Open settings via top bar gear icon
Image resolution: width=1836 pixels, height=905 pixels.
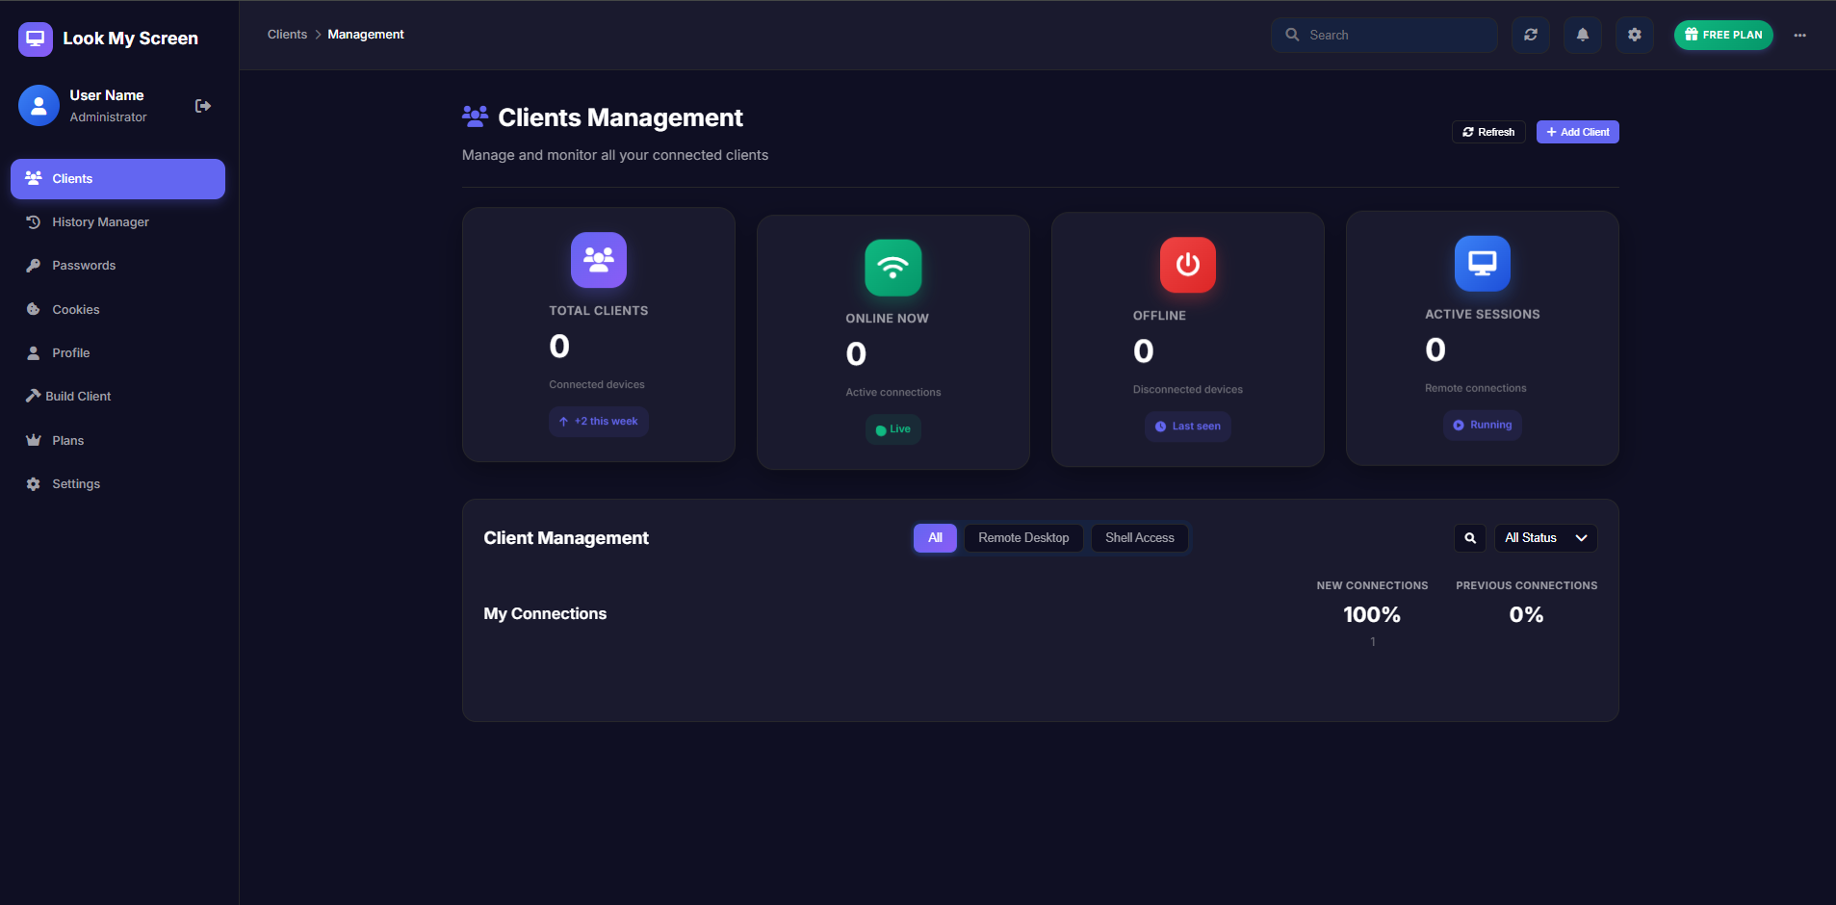pos(1634,35)
